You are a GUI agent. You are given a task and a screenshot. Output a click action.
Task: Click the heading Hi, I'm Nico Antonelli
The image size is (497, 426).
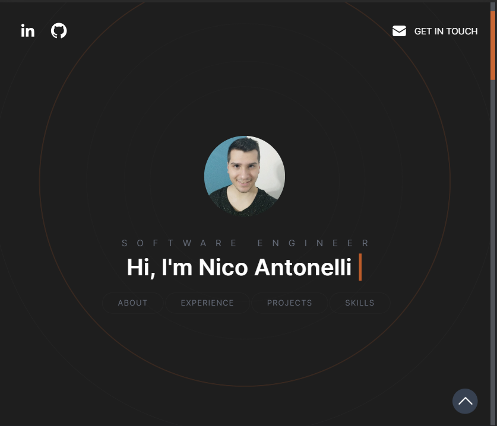click(239, 268)
